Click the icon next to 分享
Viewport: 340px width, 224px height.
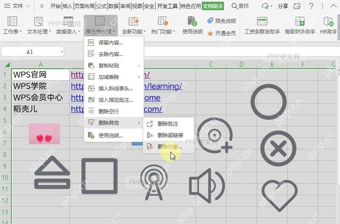(x=297, y=6)
